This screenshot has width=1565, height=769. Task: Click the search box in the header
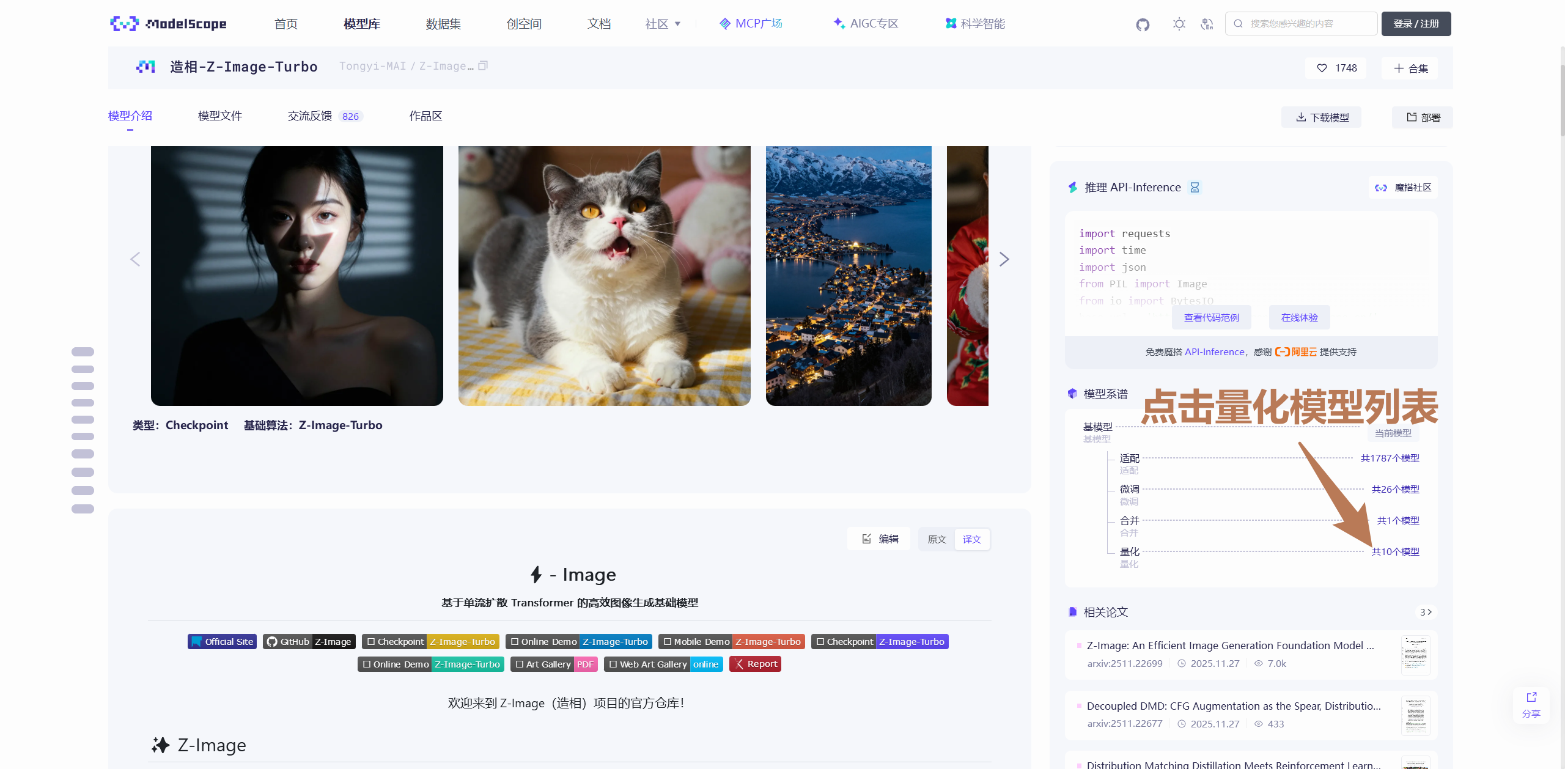coord(1301,24)
